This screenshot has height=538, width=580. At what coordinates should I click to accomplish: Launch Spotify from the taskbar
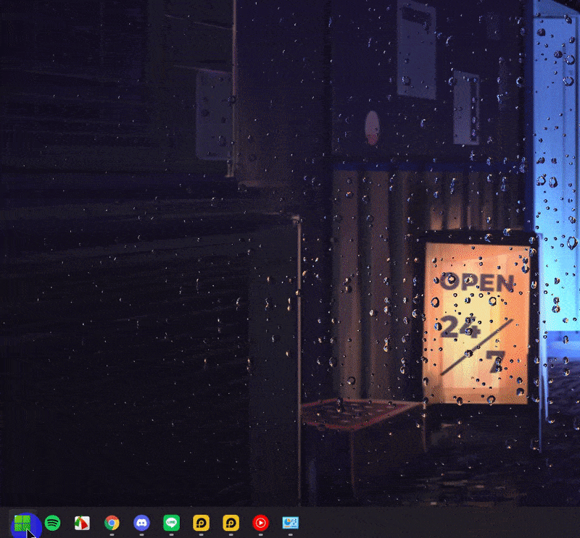52,523
